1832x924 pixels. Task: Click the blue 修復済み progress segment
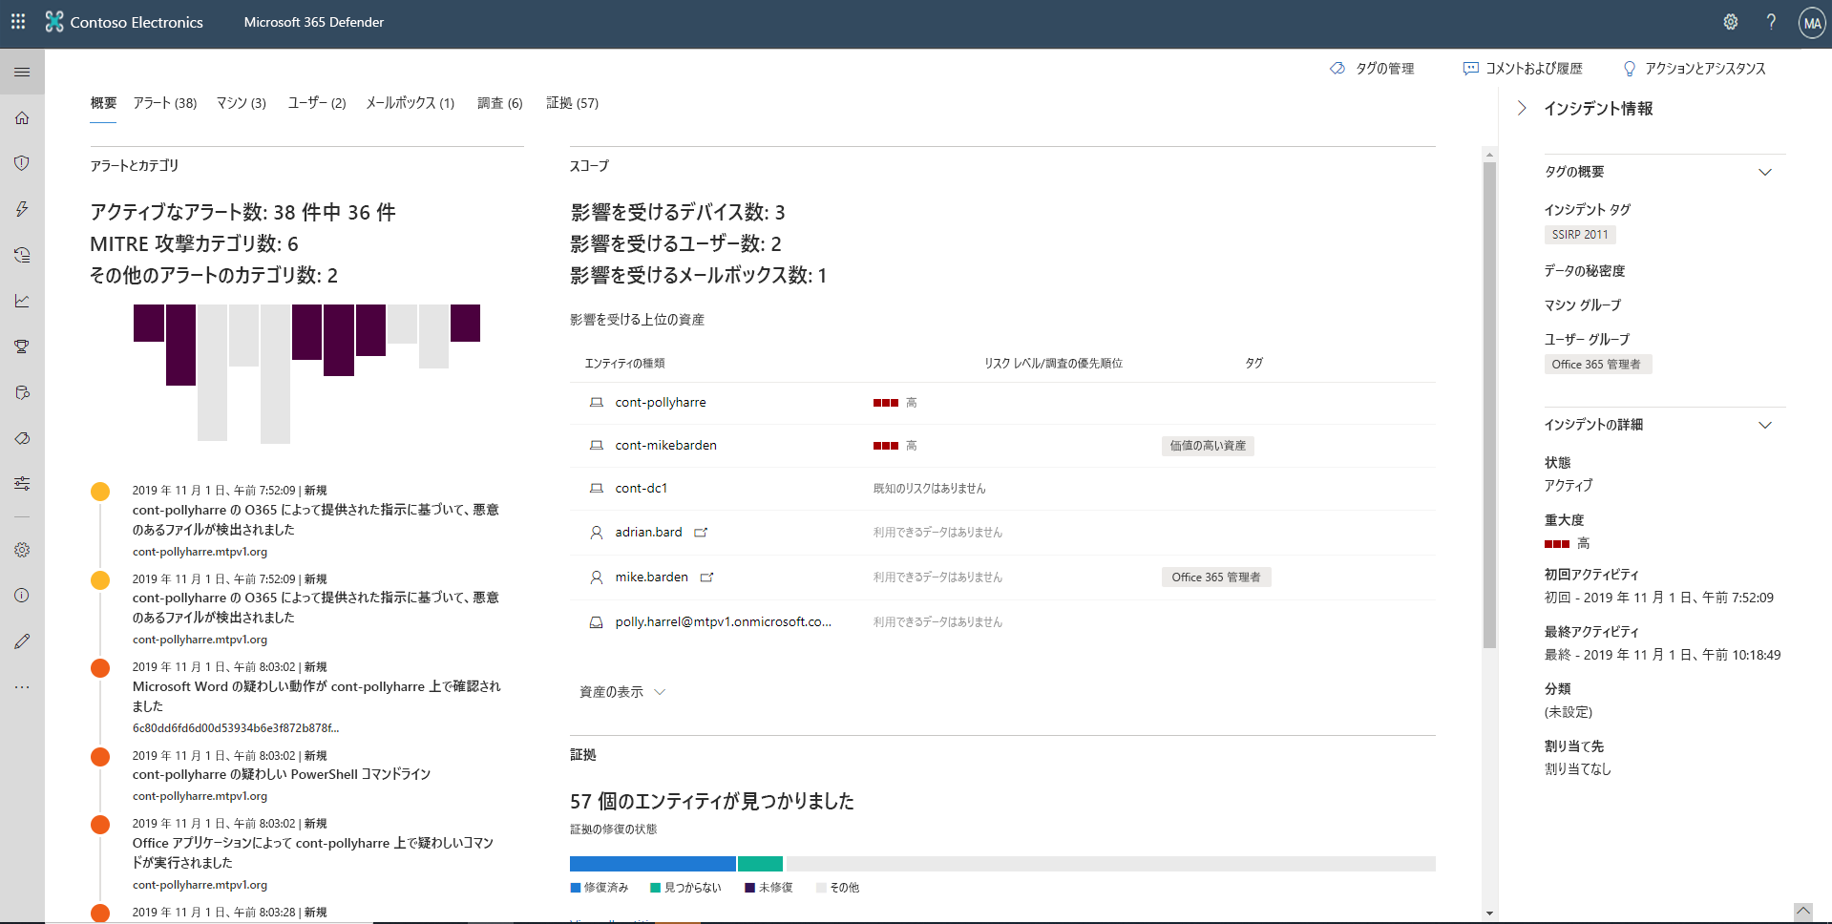pyautogui.click(x=653, y=864)
